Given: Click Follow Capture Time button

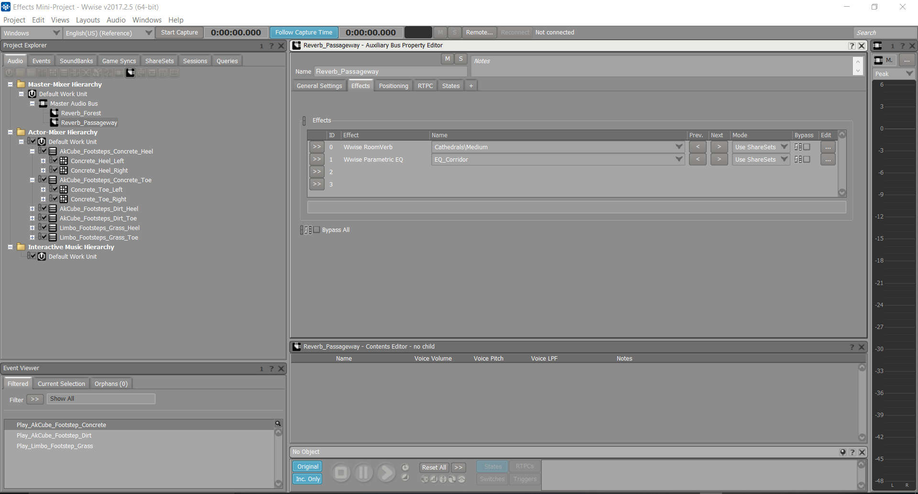Looking at the screenshot, I should pos(304,33).
